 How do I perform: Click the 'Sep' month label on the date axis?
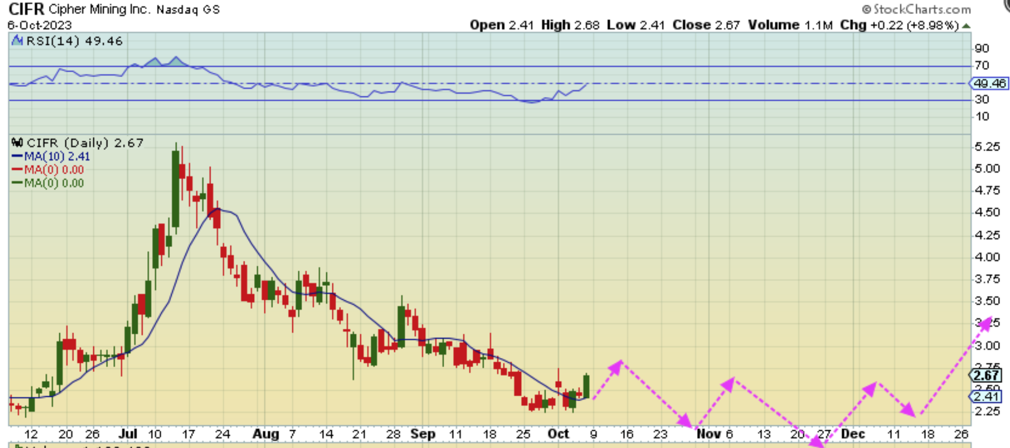coord(423,434)
